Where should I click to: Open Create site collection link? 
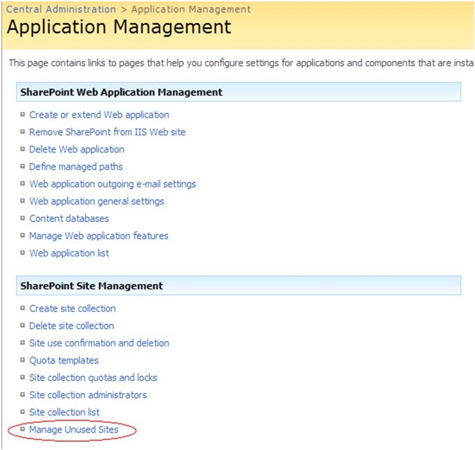(73, 308)
